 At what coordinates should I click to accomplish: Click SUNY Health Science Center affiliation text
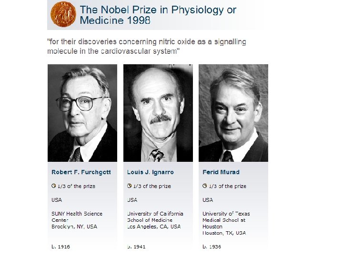pyautogui.click(x=77, y=217)
